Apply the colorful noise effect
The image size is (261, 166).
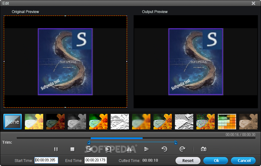(x=205, y=122)
